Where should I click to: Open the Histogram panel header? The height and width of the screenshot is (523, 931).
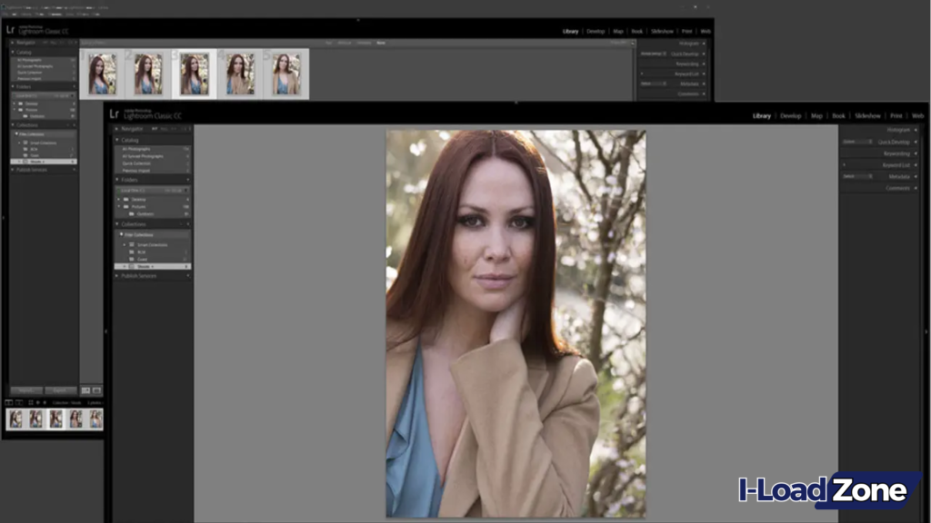click(x=897, y=129)
